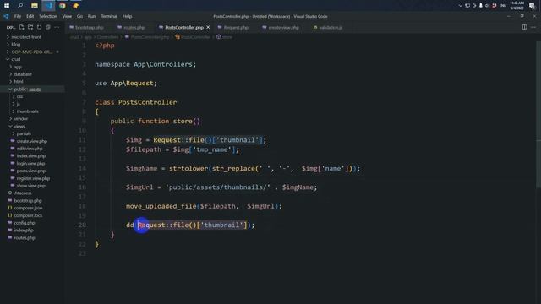541x304 pixels.
Task: Open edit.view.php in explorer
Action: (30, 149)
